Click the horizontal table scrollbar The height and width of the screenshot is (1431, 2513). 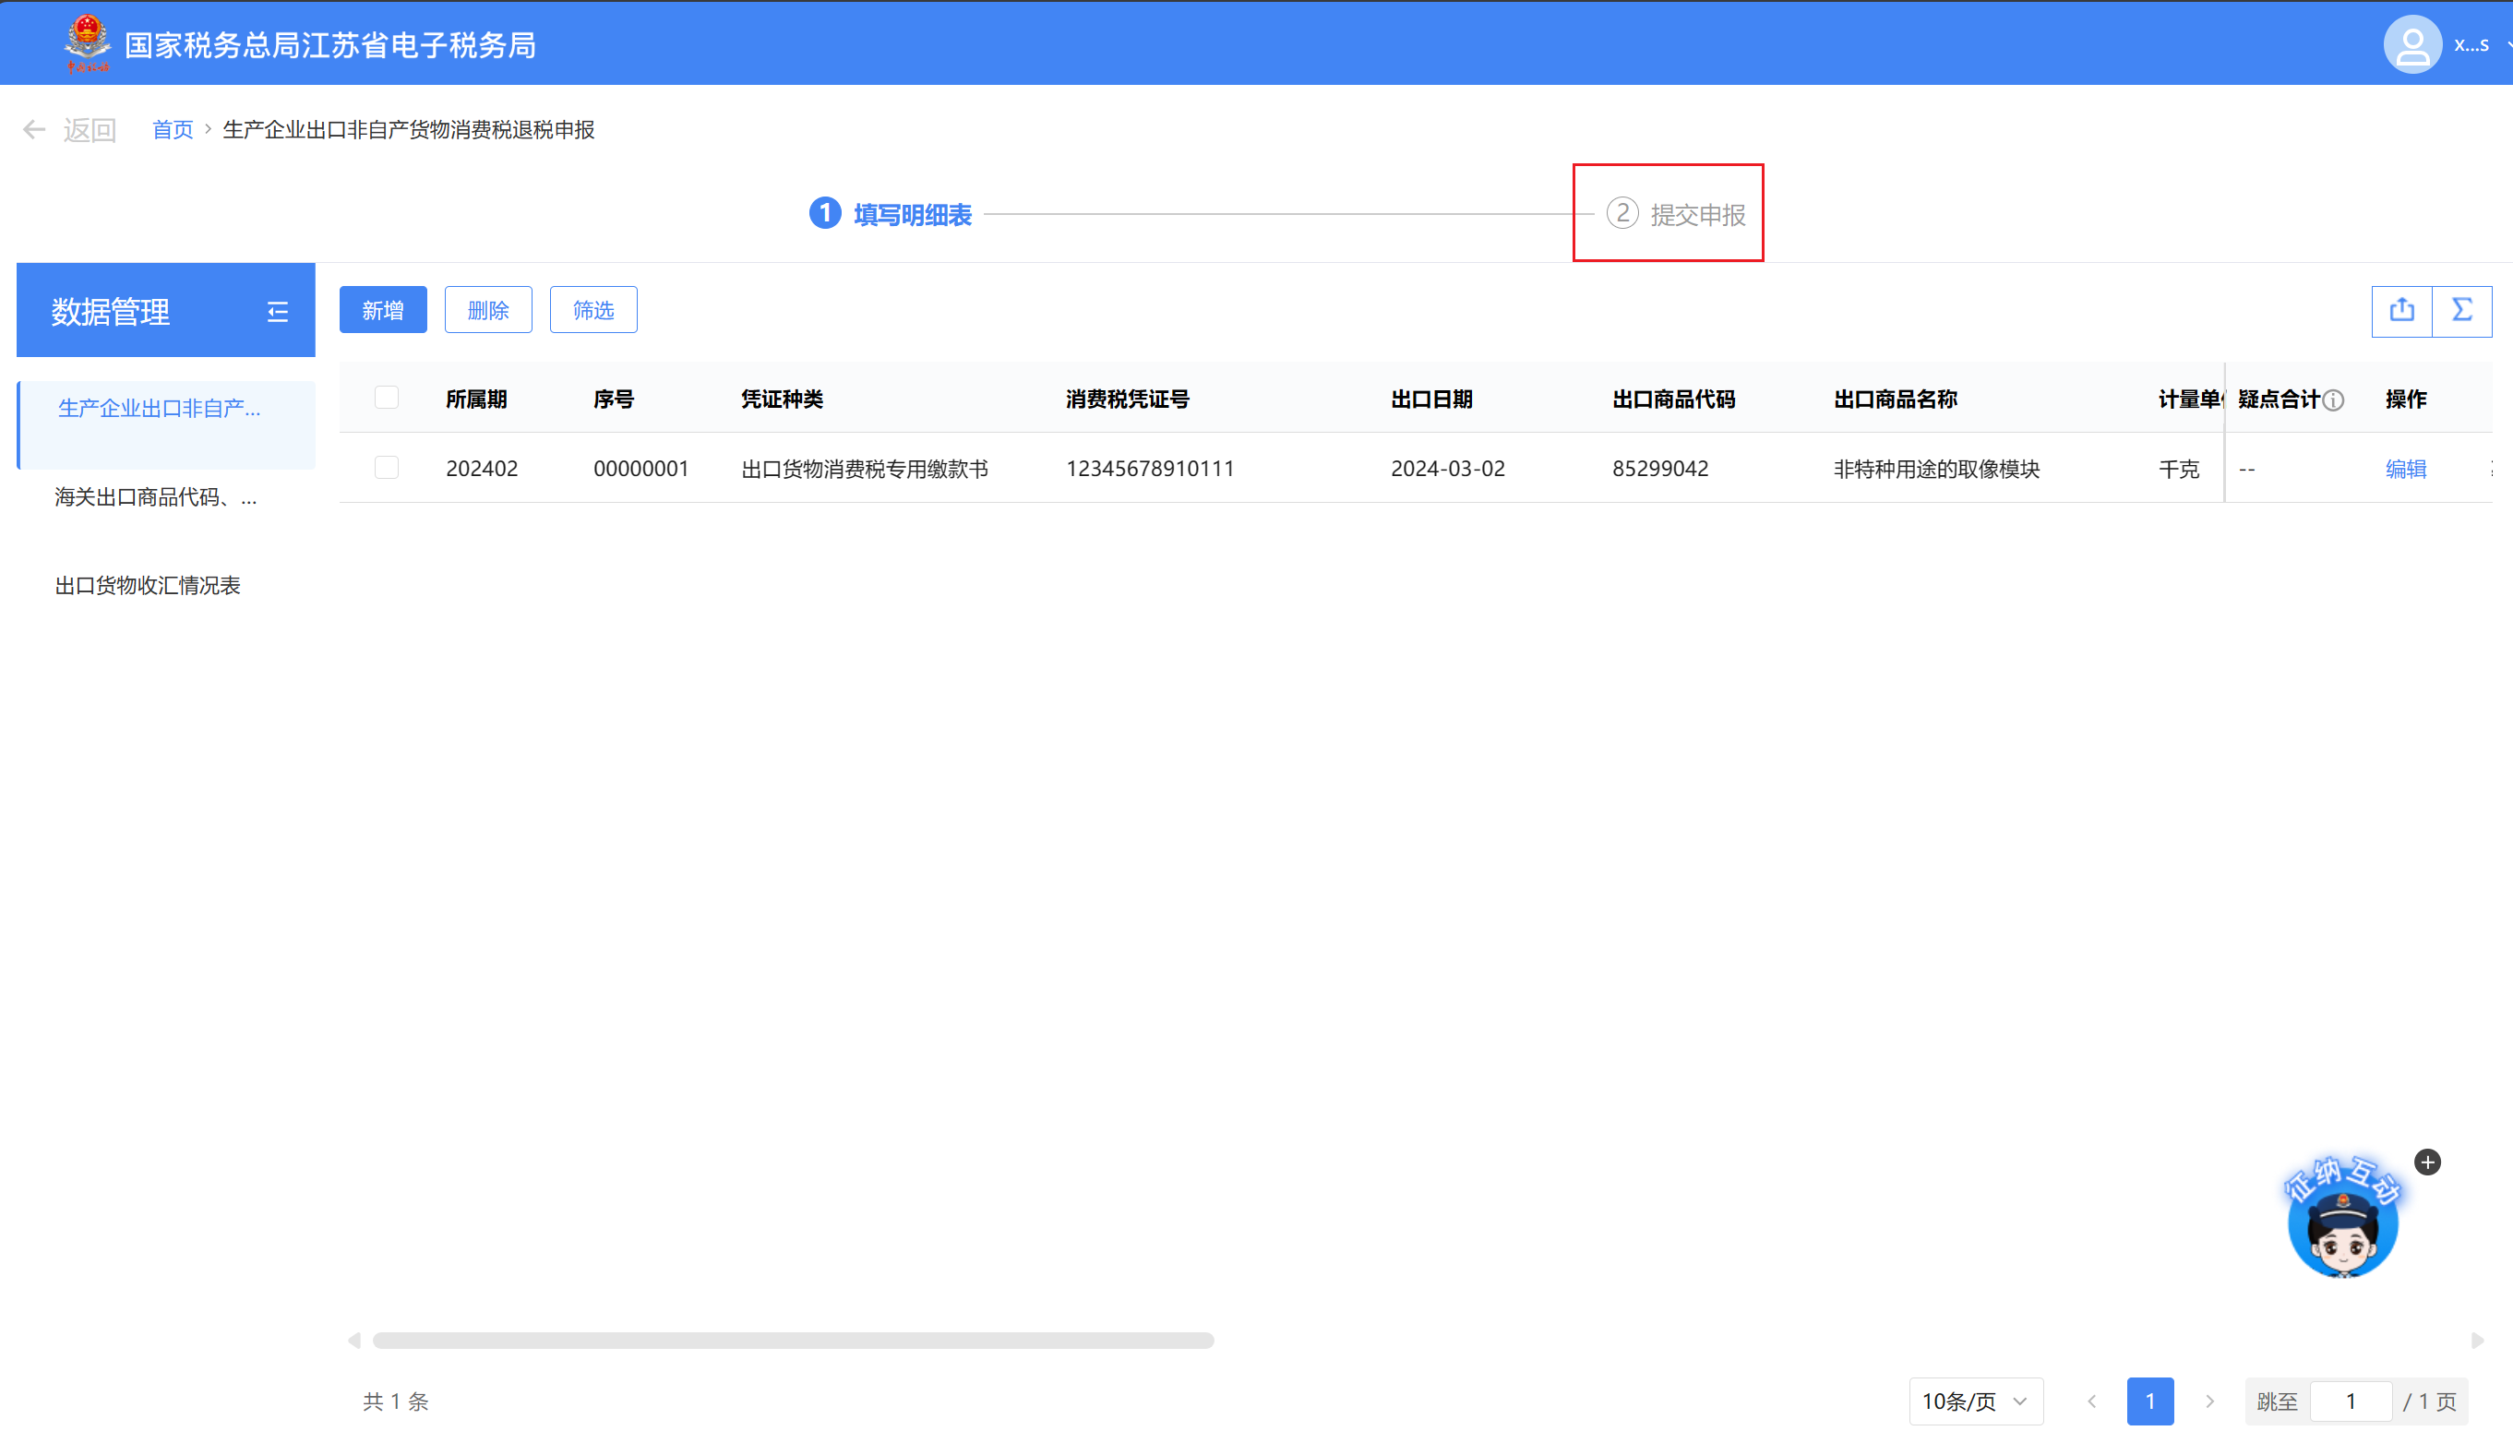coord(792,1341)
